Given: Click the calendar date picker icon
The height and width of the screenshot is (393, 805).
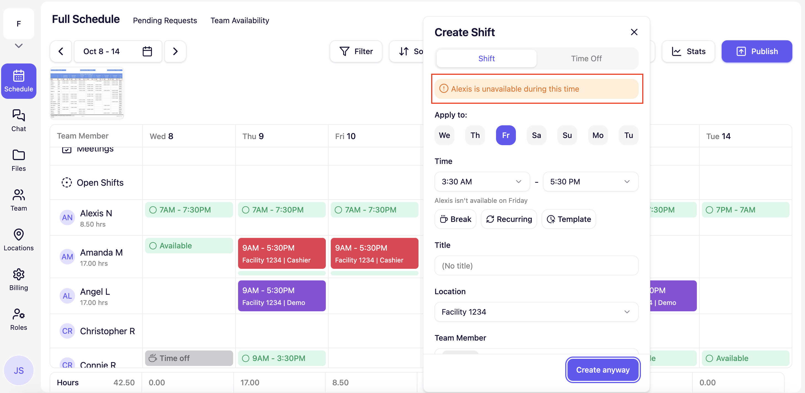Looking at the screenshot, I should (x=147, y=51).
